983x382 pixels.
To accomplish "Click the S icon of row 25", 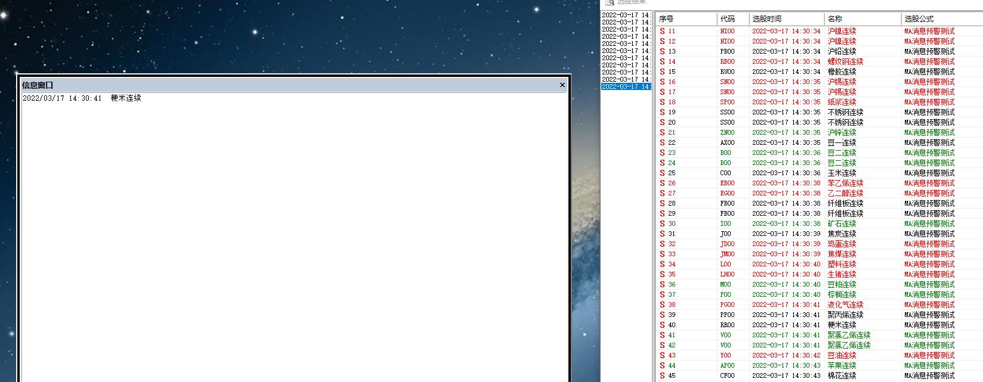I will click(x=662, y=173).
